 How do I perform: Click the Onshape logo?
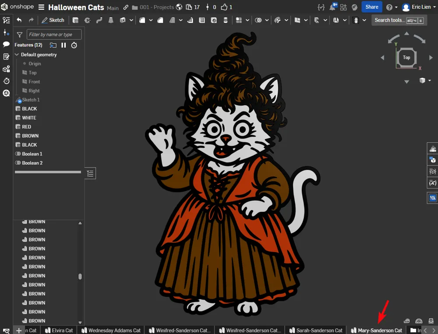[18, 7]
